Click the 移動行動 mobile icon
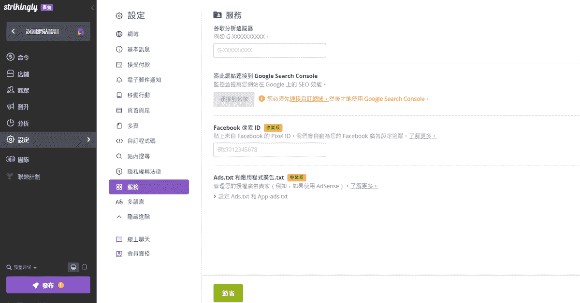The width and height of the screenshot is (580, 303). click(119, 95)
